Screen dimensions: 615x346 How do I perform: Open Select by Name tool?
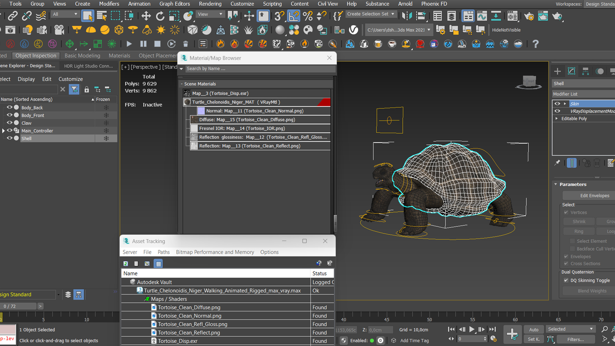pos(102,16)
